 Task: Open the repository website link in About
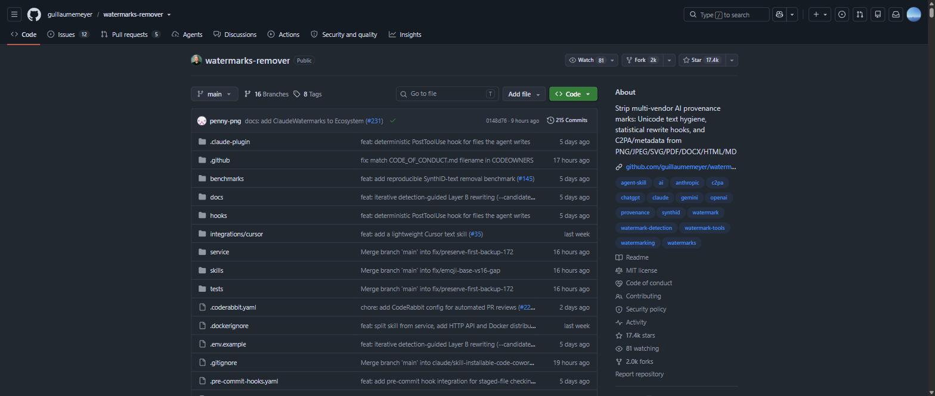(680, 167)
